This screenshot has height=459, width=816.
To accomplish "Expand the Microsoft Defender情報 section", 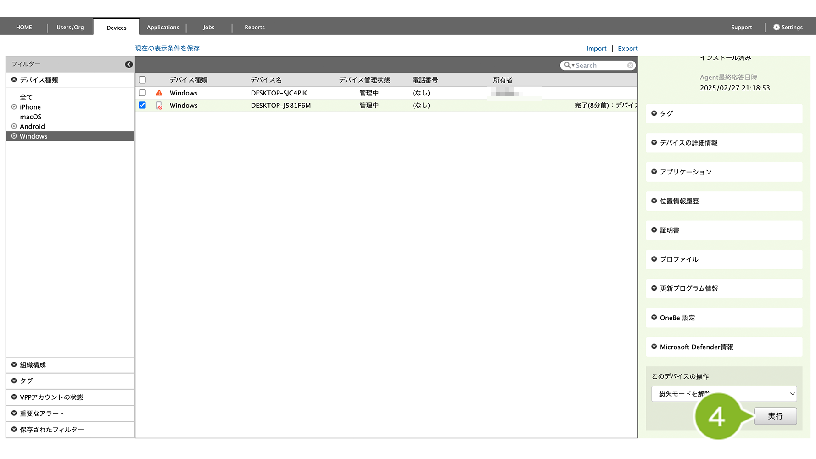I will point(654,347).
